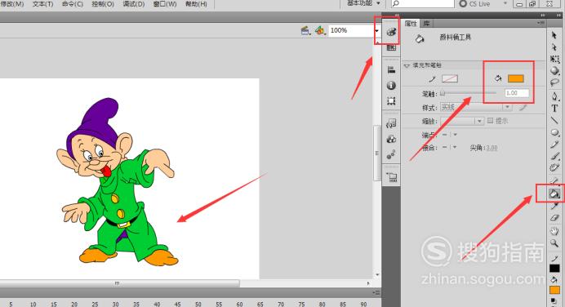
Task: Select the Selection arrow tool
Action: pyautogui.click(x=554, y=35)
